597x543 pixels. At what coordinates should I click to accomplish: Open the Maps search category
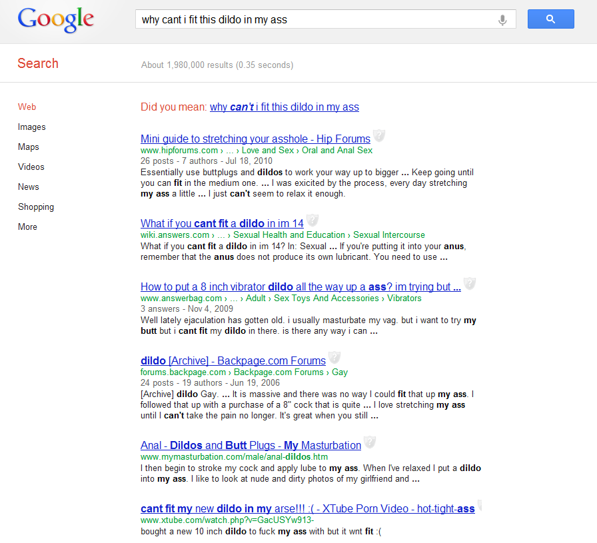(28, 147)
